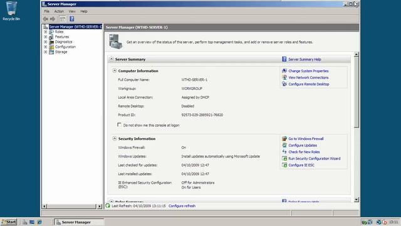The image size is (401, 226).
Task: Click the vertical scrollbar thumb in details pane
Action: 357,92
